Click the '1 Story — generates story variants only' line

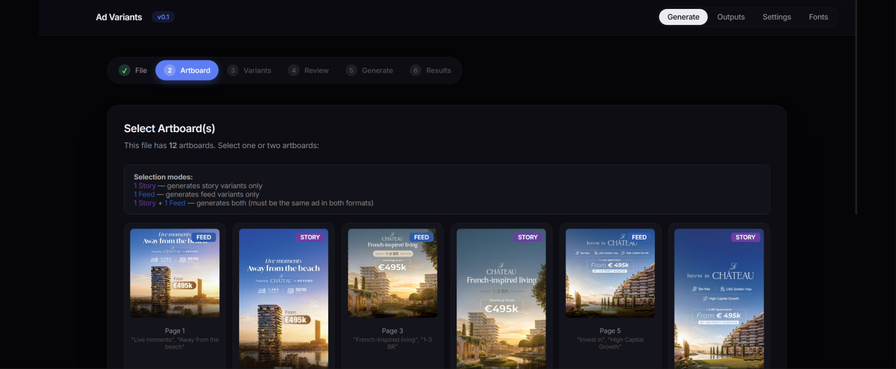tap(198, 186)
